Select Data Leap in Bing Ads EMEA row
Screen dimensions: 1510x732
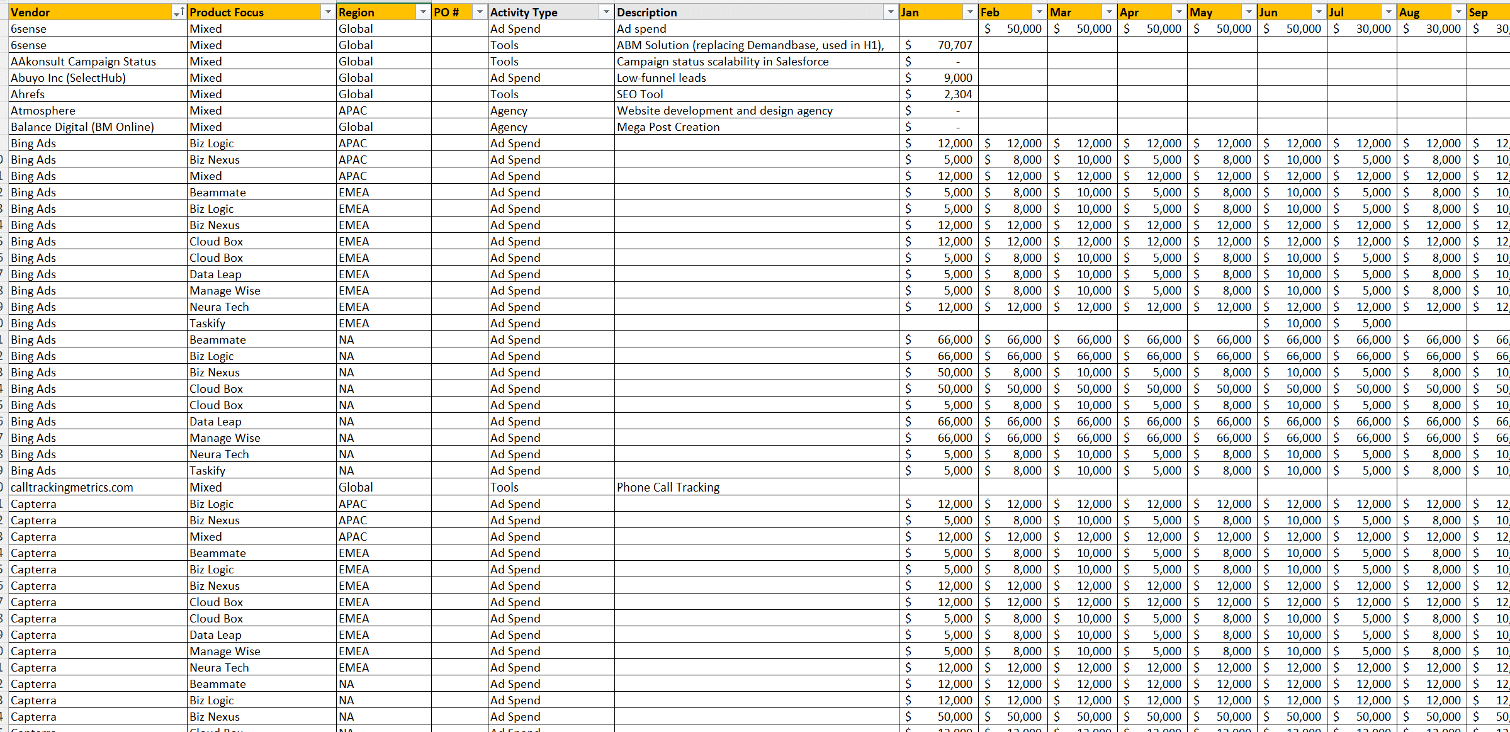tap(262, 274)
